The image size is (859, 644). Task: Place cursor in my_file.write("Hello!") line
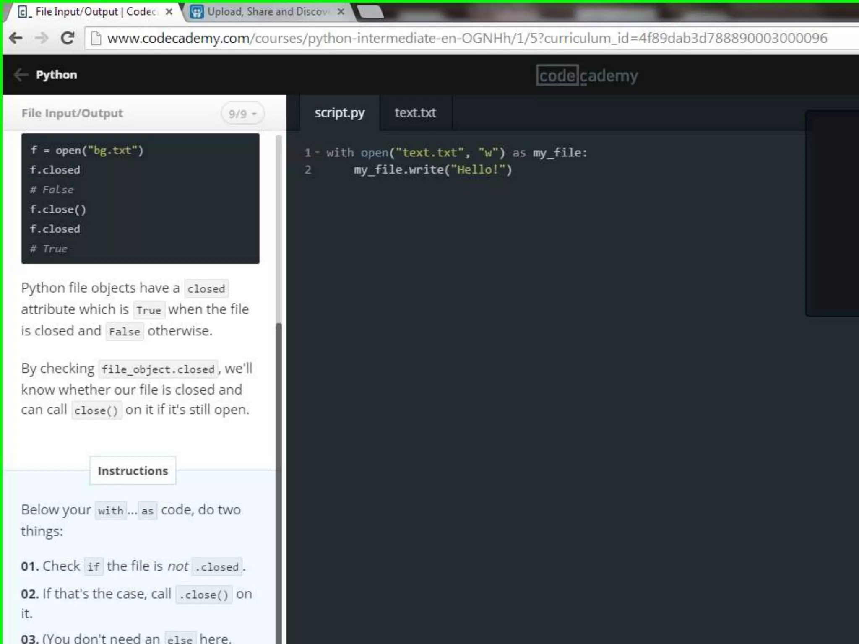(x=433, y=170)
